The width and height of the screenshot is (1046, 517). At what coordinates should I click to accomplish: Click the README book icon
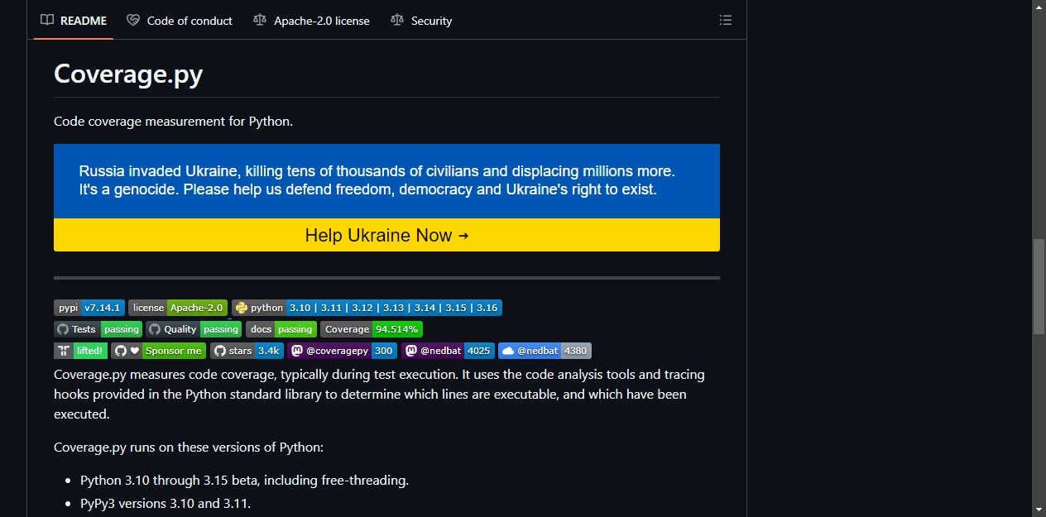pyautogui.click(x=47, y=21)
